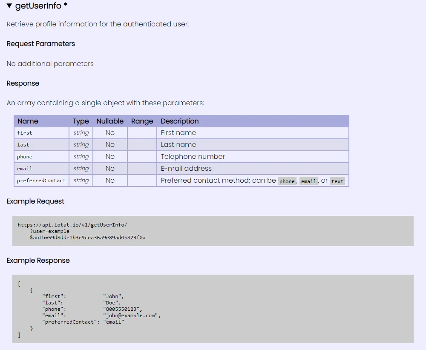Select the text inline code badge

tap(337, 181)
